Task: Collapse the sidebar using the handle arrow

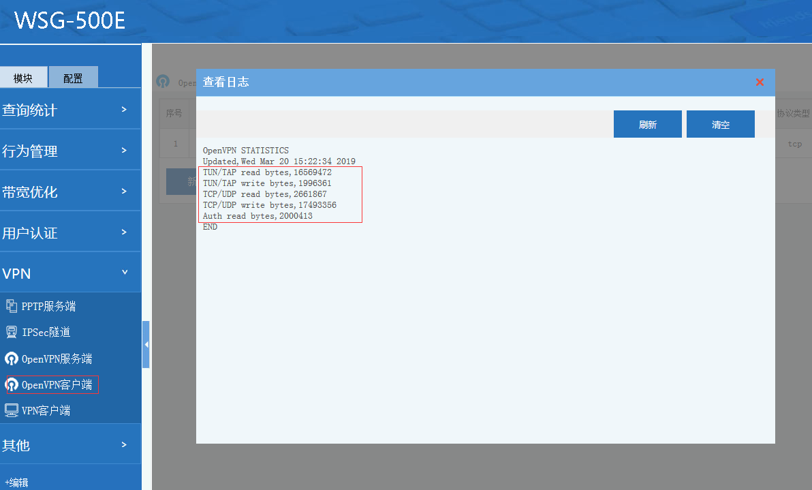Action: click(146, 345)
